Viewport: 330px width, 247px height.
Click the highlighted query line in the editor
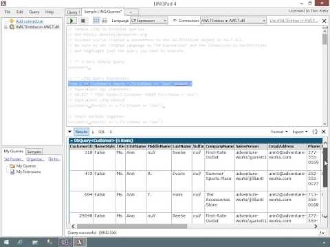(130, 84)
